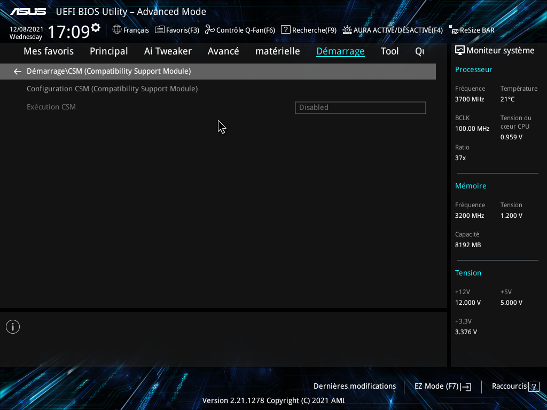Click the ReSize BAR chip icon
This screenshot has height=410, width=547.
(x=453, y=30)
